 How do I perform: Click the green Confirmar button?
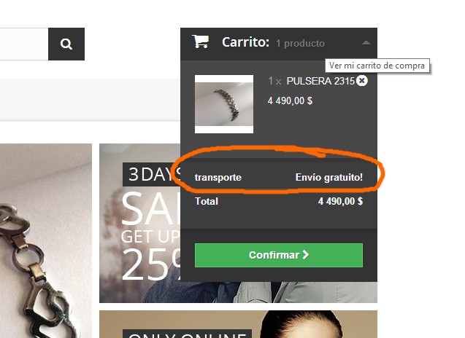278,255
